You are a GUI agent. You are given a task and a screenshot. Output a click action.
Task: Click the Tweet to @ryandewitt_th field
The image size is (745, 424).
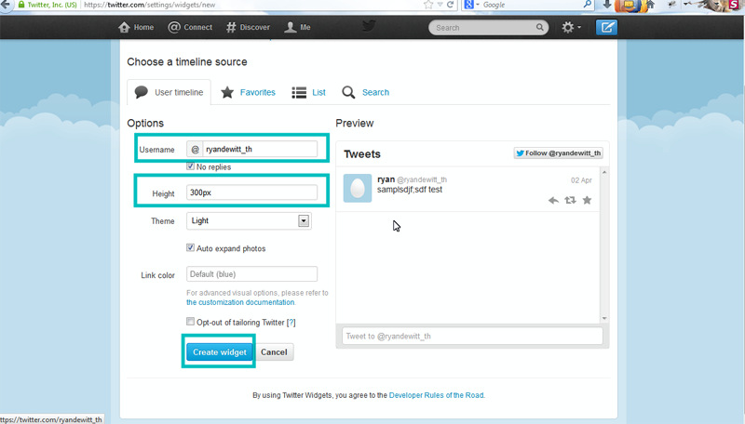click(x=472, y=337)
